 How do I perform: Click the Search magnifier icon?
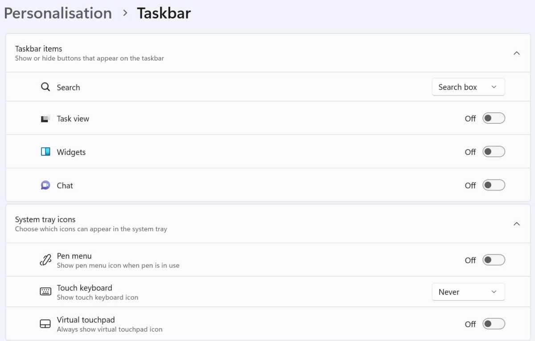click(x=45, y=87)
